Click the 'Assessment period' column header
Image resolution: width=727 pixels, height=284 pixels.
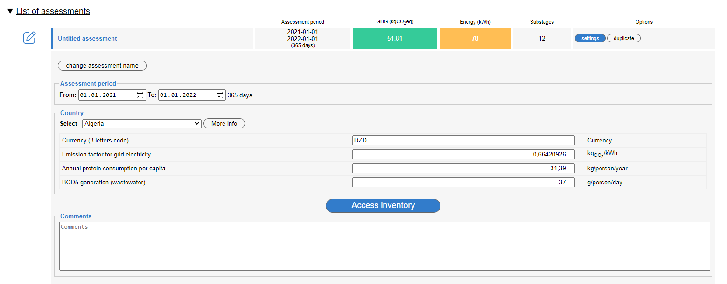click(x=303, y=22)
